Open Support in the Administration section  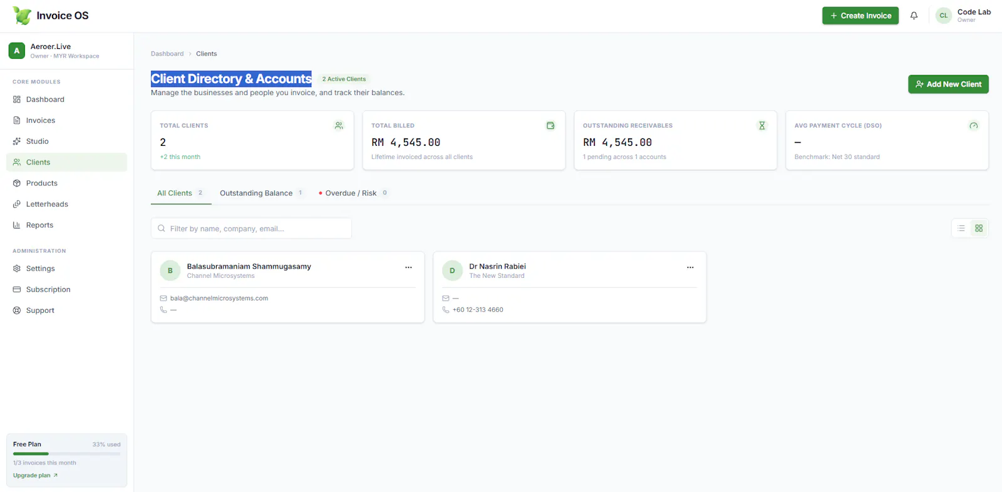pyautogui.click(x=66, y=310)
